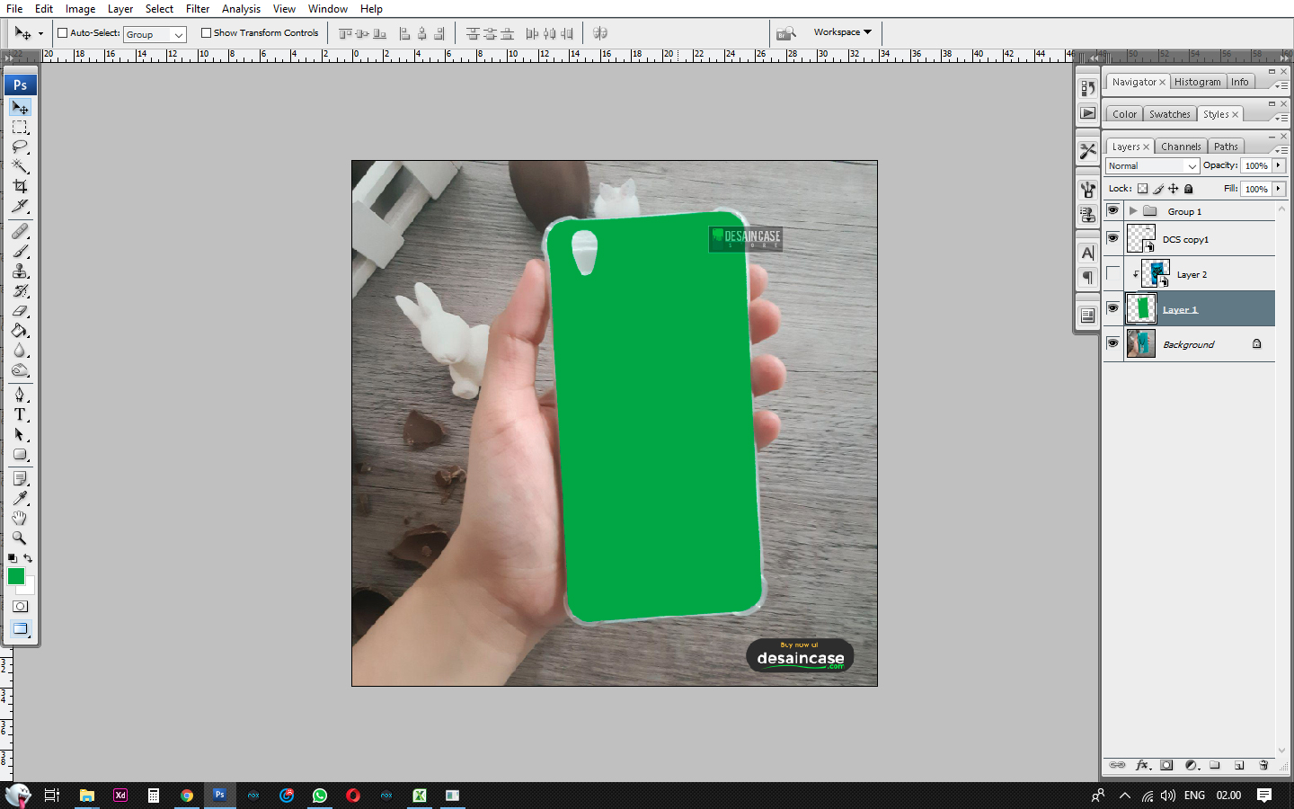Image resolution: width=1294 pixels, height=809 pixels.
Task: Create new adjustment layer icon
Action: point(1192,766)
